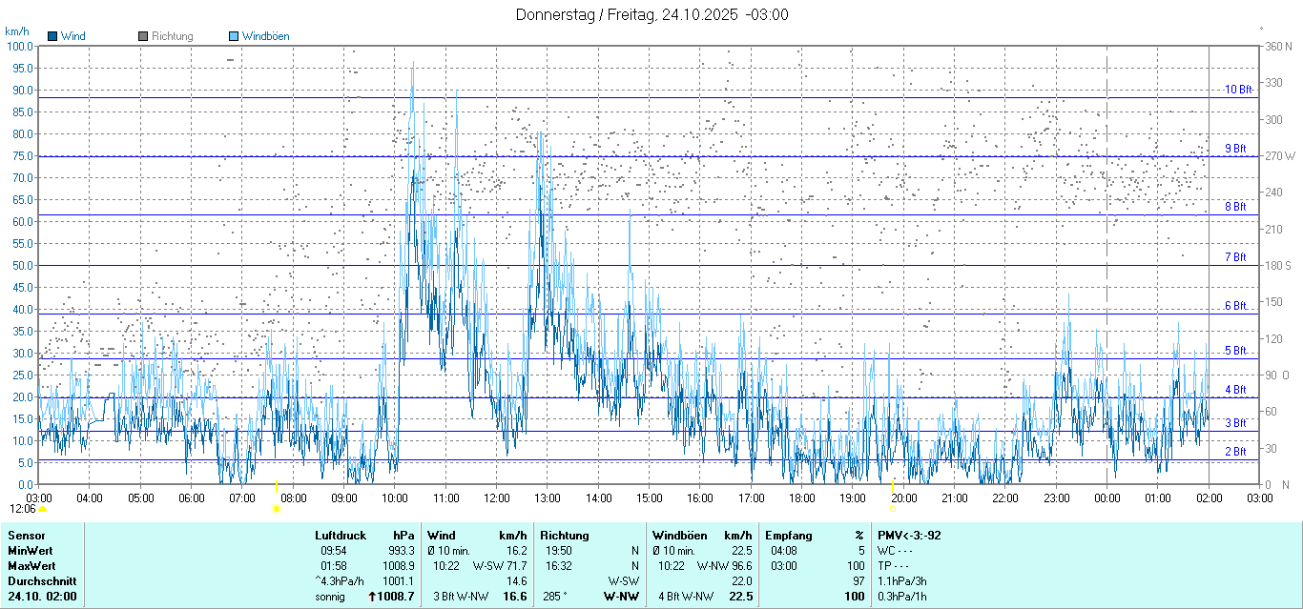Click the 12:00 label on time axis
This screenshot has width=1303, height=609.
pyautogui.click(x=496, y=498)
